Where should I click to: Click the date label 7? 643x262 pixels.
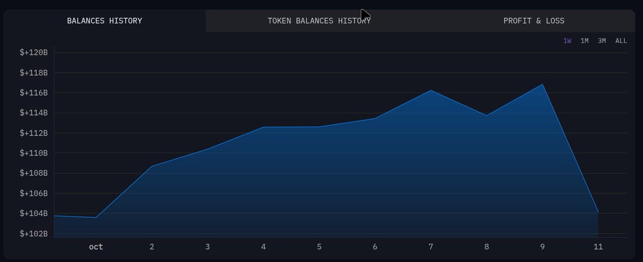tap(431, 247)
